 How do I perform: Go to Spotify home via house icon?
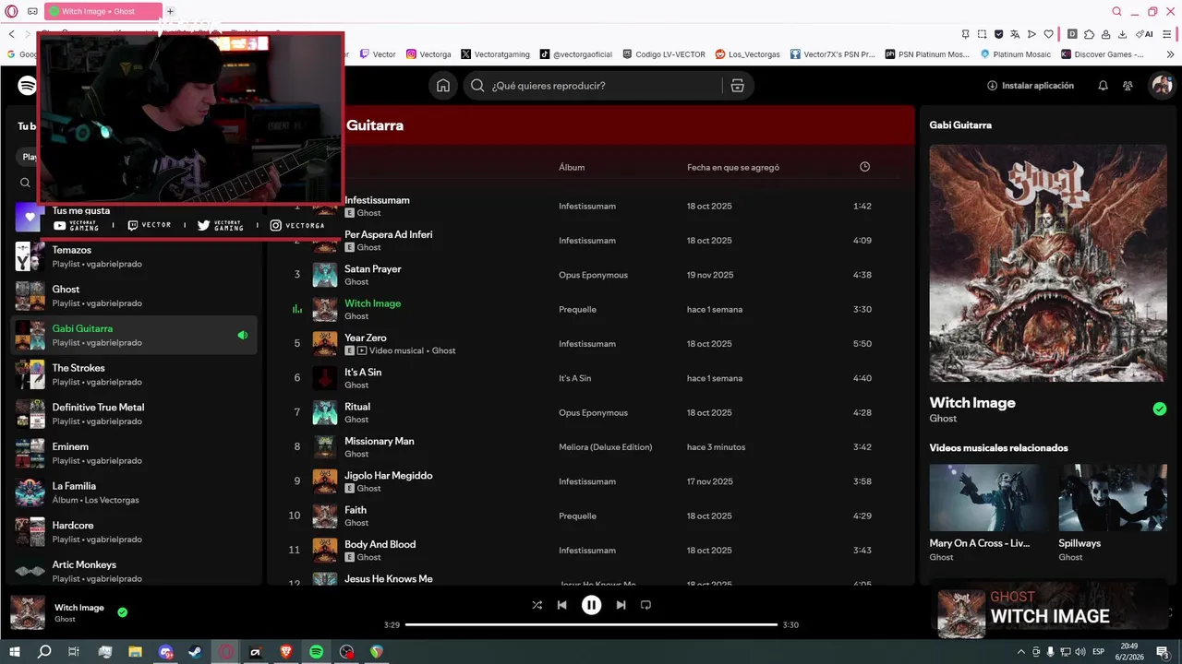tap(443, 86)
